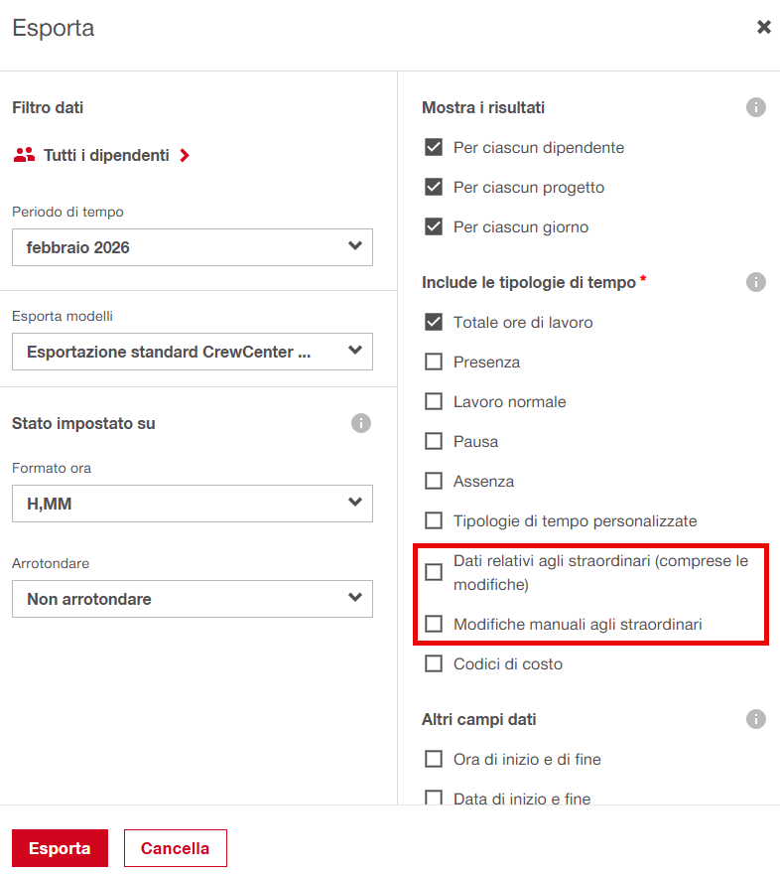Viewport: 780px width, 874px height.
Task: Close the Esporta dialog with the X
Action: [x=764, y=28]
